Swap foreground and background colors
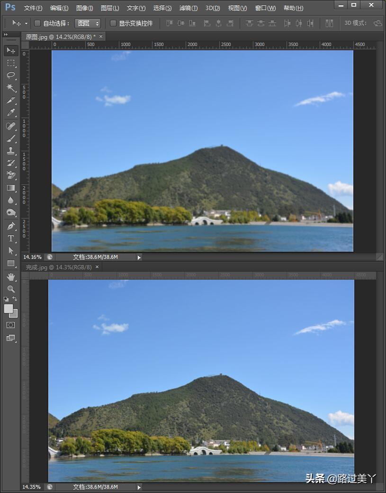The image size is (386, 493). click(x=15, y=298)
